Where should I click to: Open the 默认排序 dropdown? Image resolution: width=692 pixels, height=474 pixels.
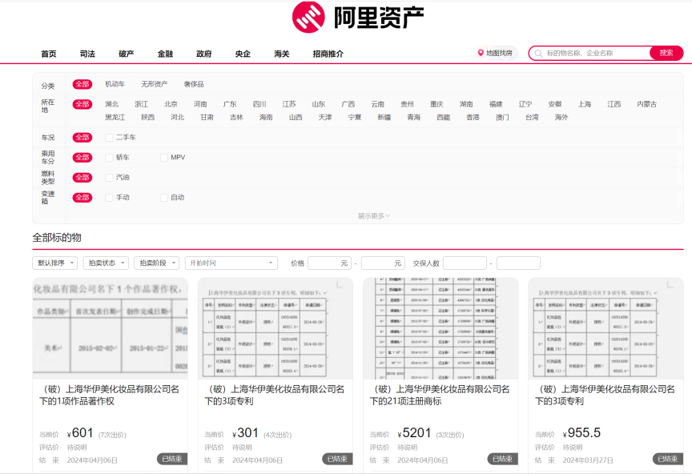(55, 263)
